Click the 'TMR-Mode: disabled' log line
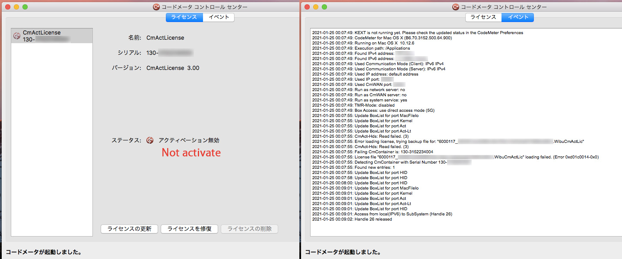This screenshot has width=622, height=259. coord(353,105)
